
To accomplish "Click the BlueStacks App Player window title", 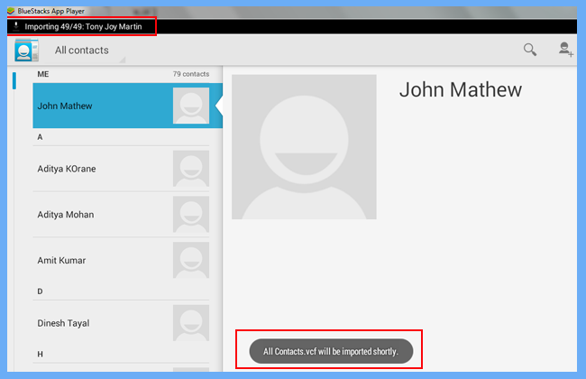I will point(50,11).
